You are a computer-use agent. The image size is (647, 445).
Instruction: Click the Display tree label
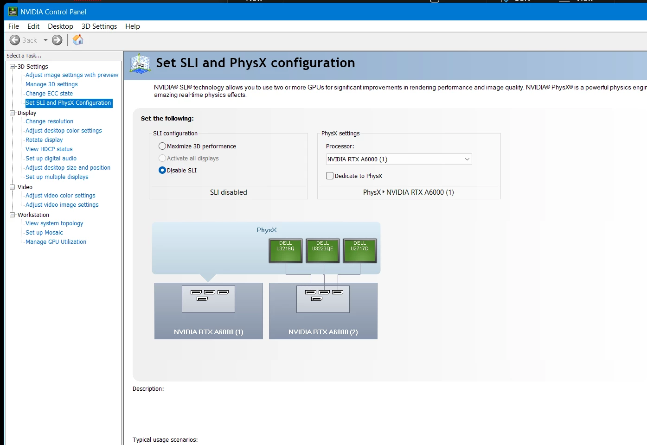click(x=27, y=113)
